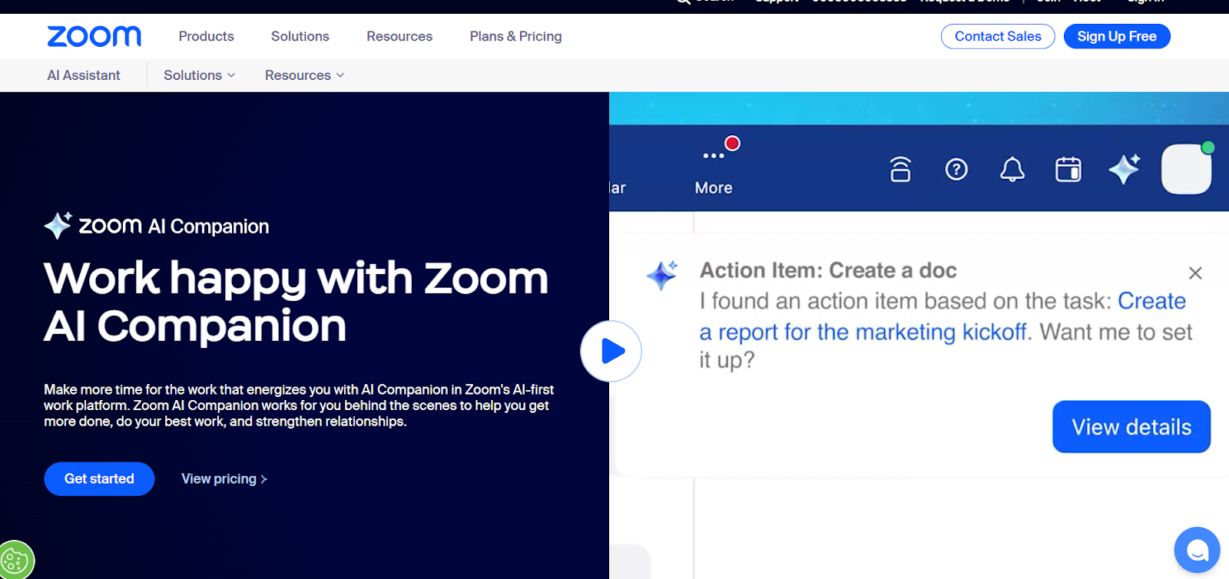The image size is (1229, 579).
Task: Open the Products menu
Action: tap(206, 36)
